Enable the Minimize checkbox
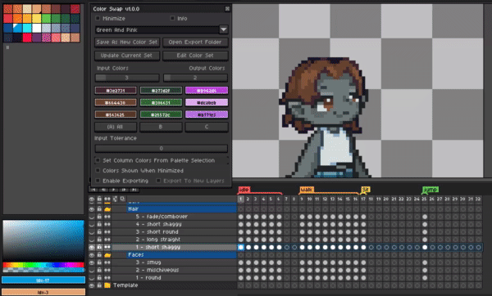The width and height of the screenshot is (492, 296). 98,18
